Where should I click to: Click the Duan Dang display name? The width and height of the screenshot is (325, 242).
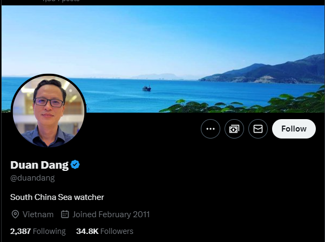click(39, 165)
